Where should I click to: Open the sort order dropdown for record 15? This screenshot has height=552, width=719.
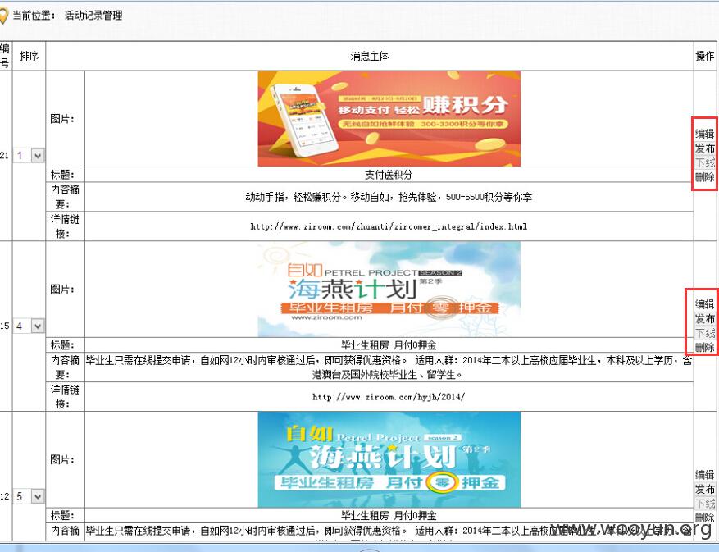tap(29, 326)
